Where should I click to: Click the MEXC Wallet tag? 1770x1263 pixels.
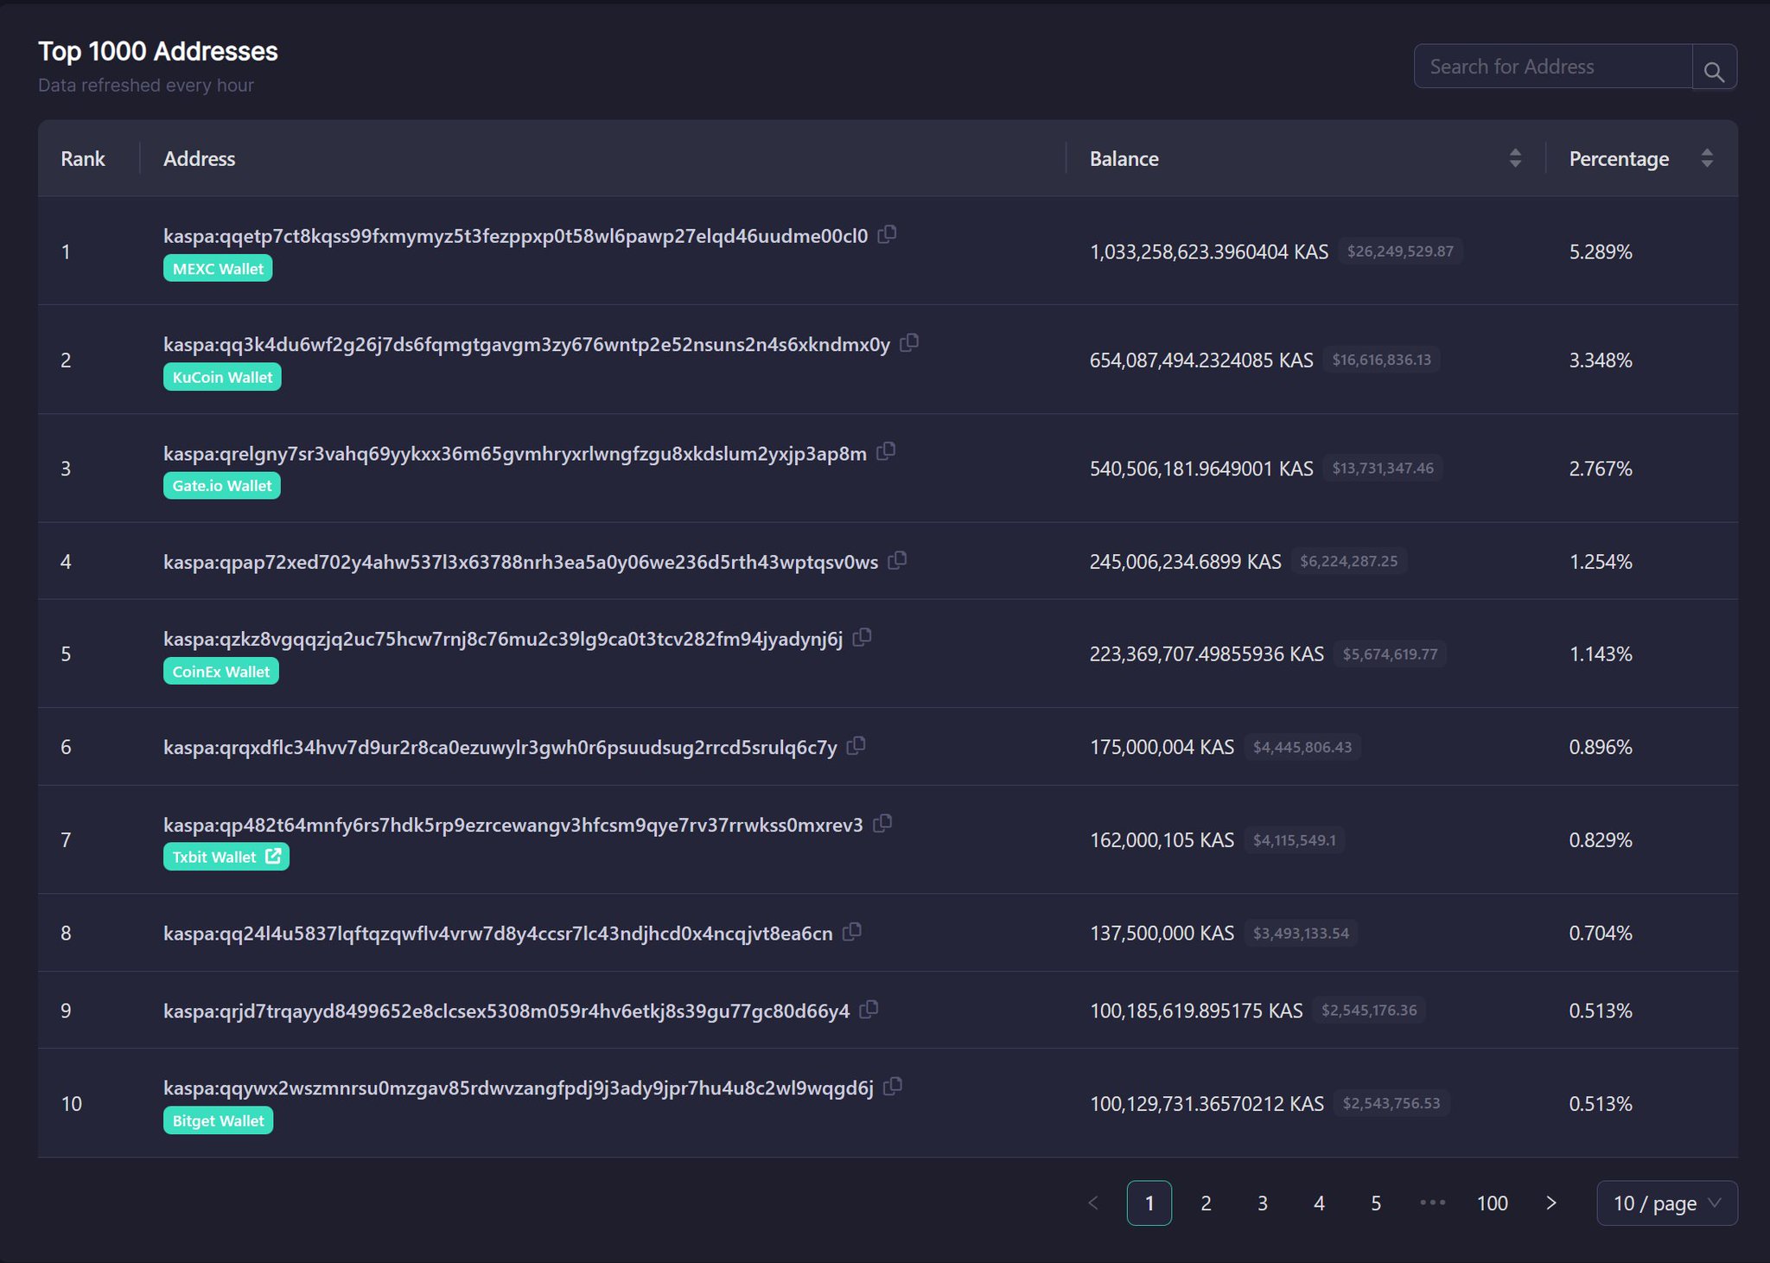click(218, 269)
